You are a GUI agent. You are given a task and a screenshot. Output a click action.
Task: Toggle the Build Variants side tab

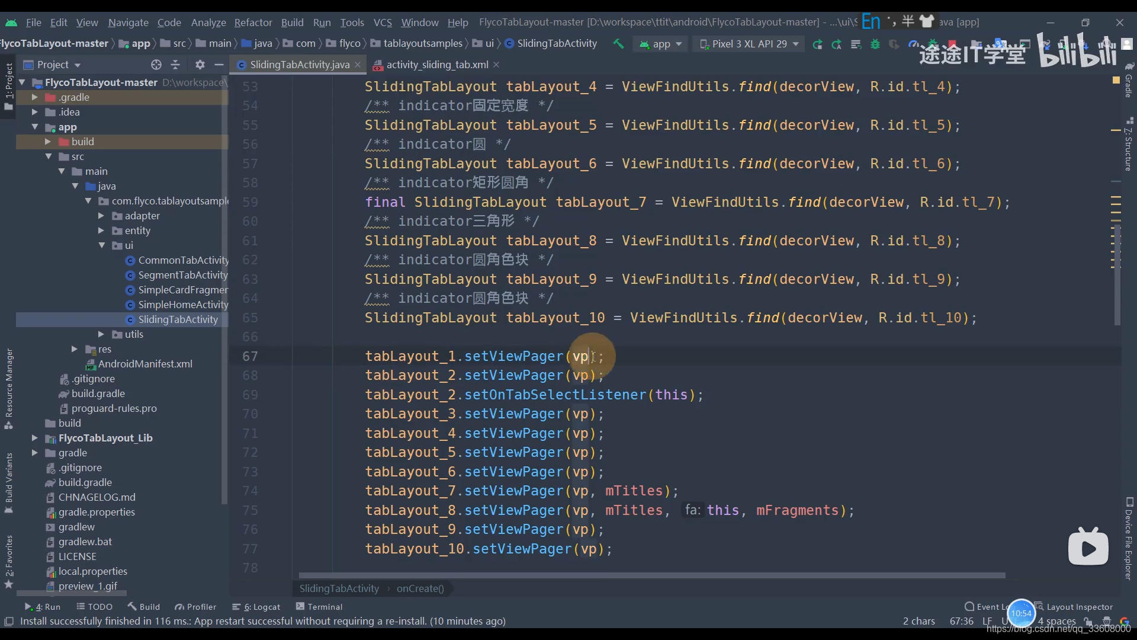(x=8, y=483)
